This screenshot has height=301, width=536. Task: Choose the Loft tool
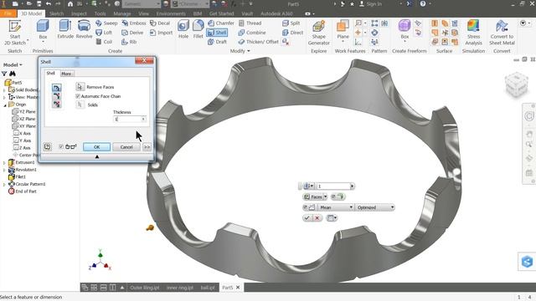tap(104, 33)
